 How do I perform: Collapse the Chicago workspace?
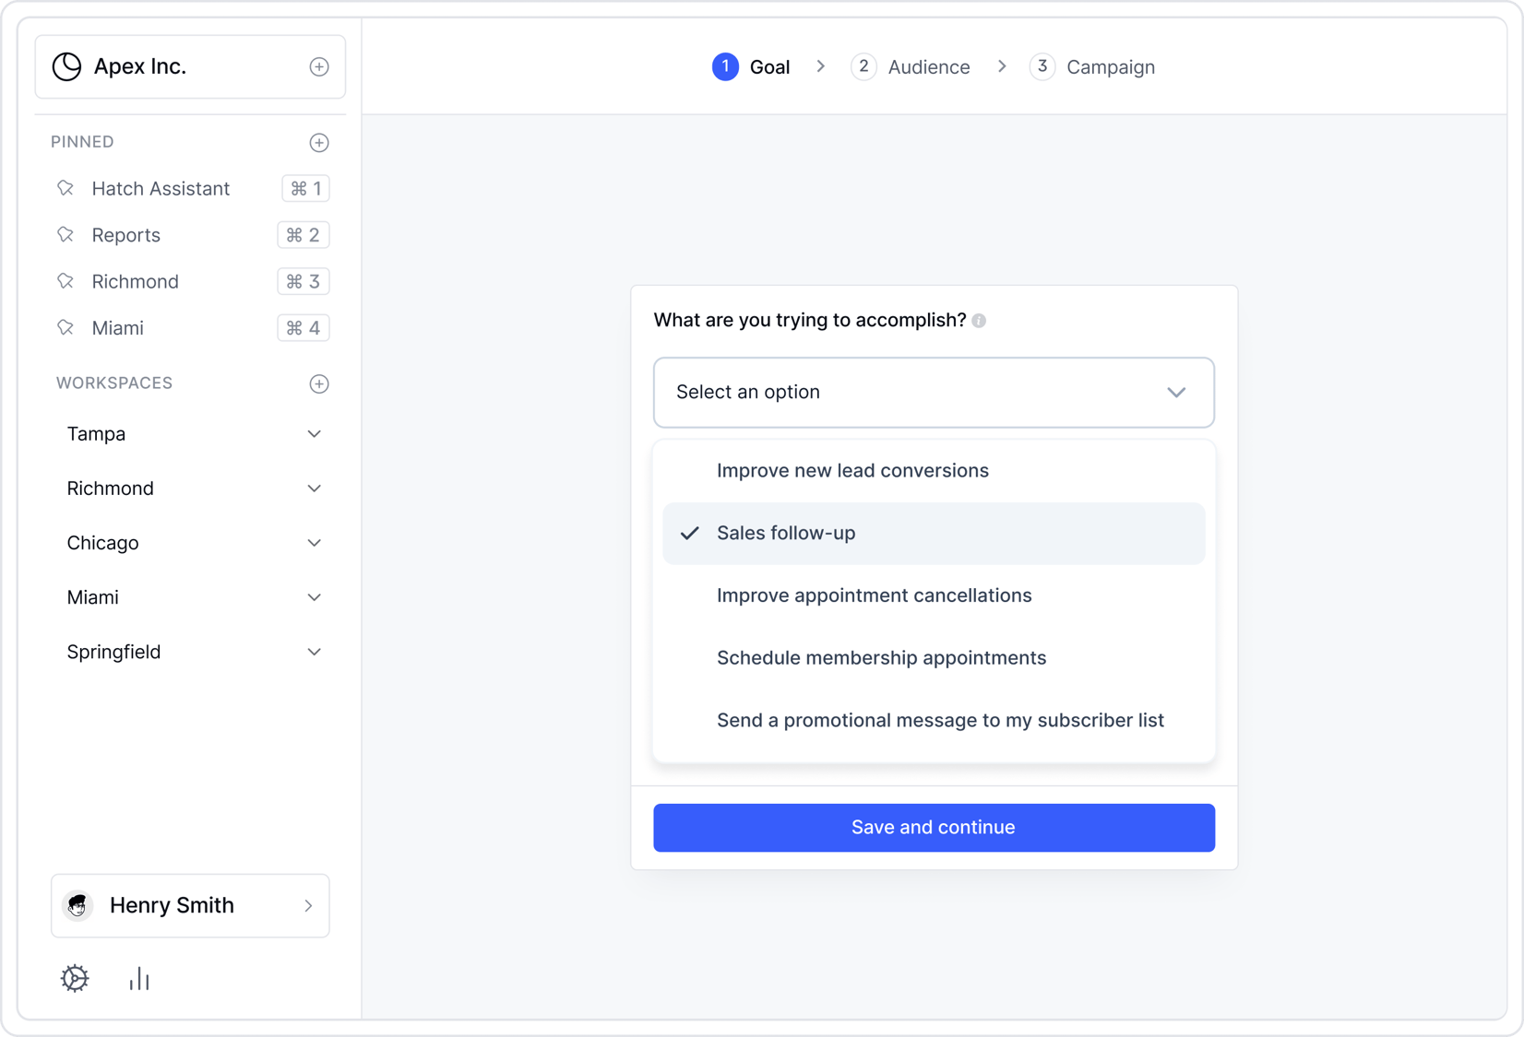314,543
